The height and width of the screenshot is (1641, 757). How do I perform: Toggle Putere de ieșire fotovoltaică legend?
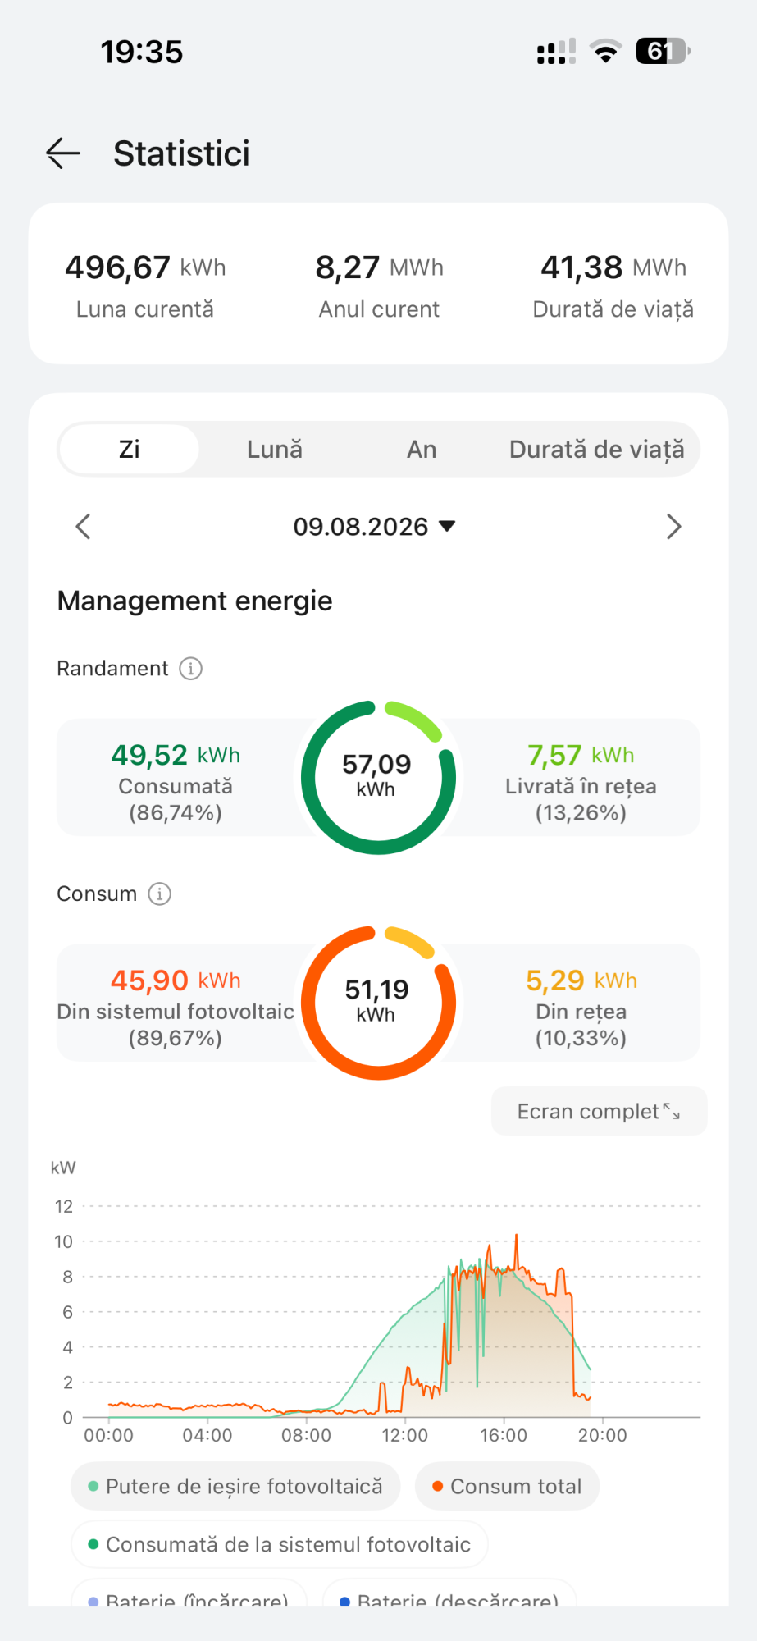[x=235, y=1487]
